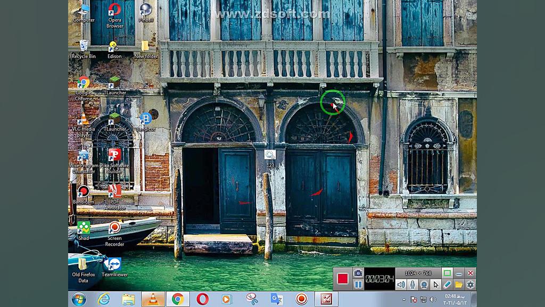This screenshot has height=307, width=545.
Task: Take a screenshot with the camera icon
Action: point(358,272)
